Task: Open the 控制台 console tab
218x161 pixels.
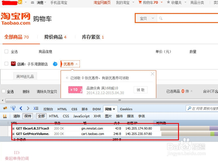Action: click(48, 109)
